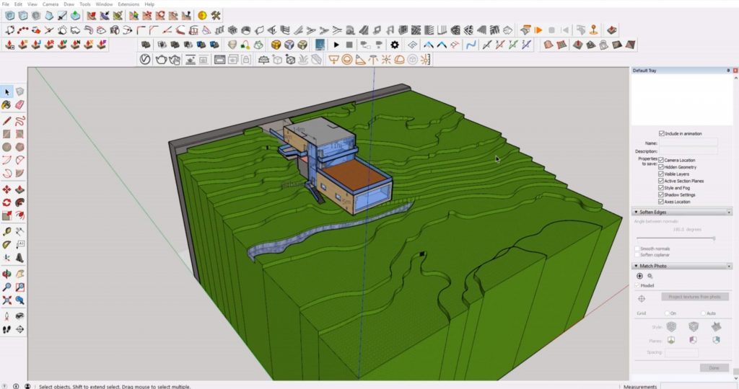The height and width of the screenshot is (389, 739).
Task: Close the Match Photo panel with its right-edge button
Action: coord(729,267)
